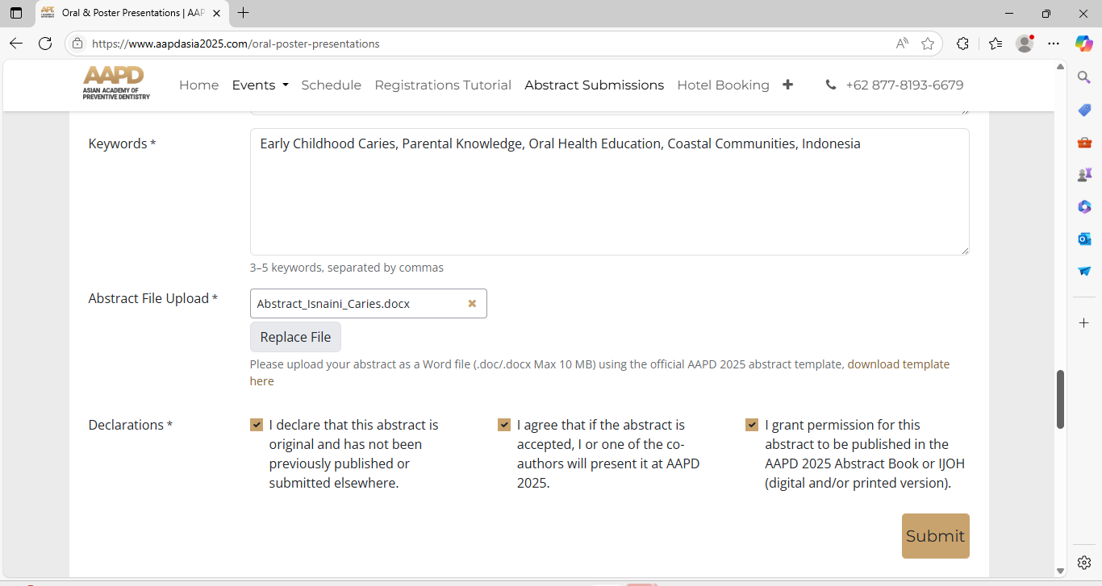Screen dimensions: 1102x586
Task: View site information lock icon
Action: (77, 44)
